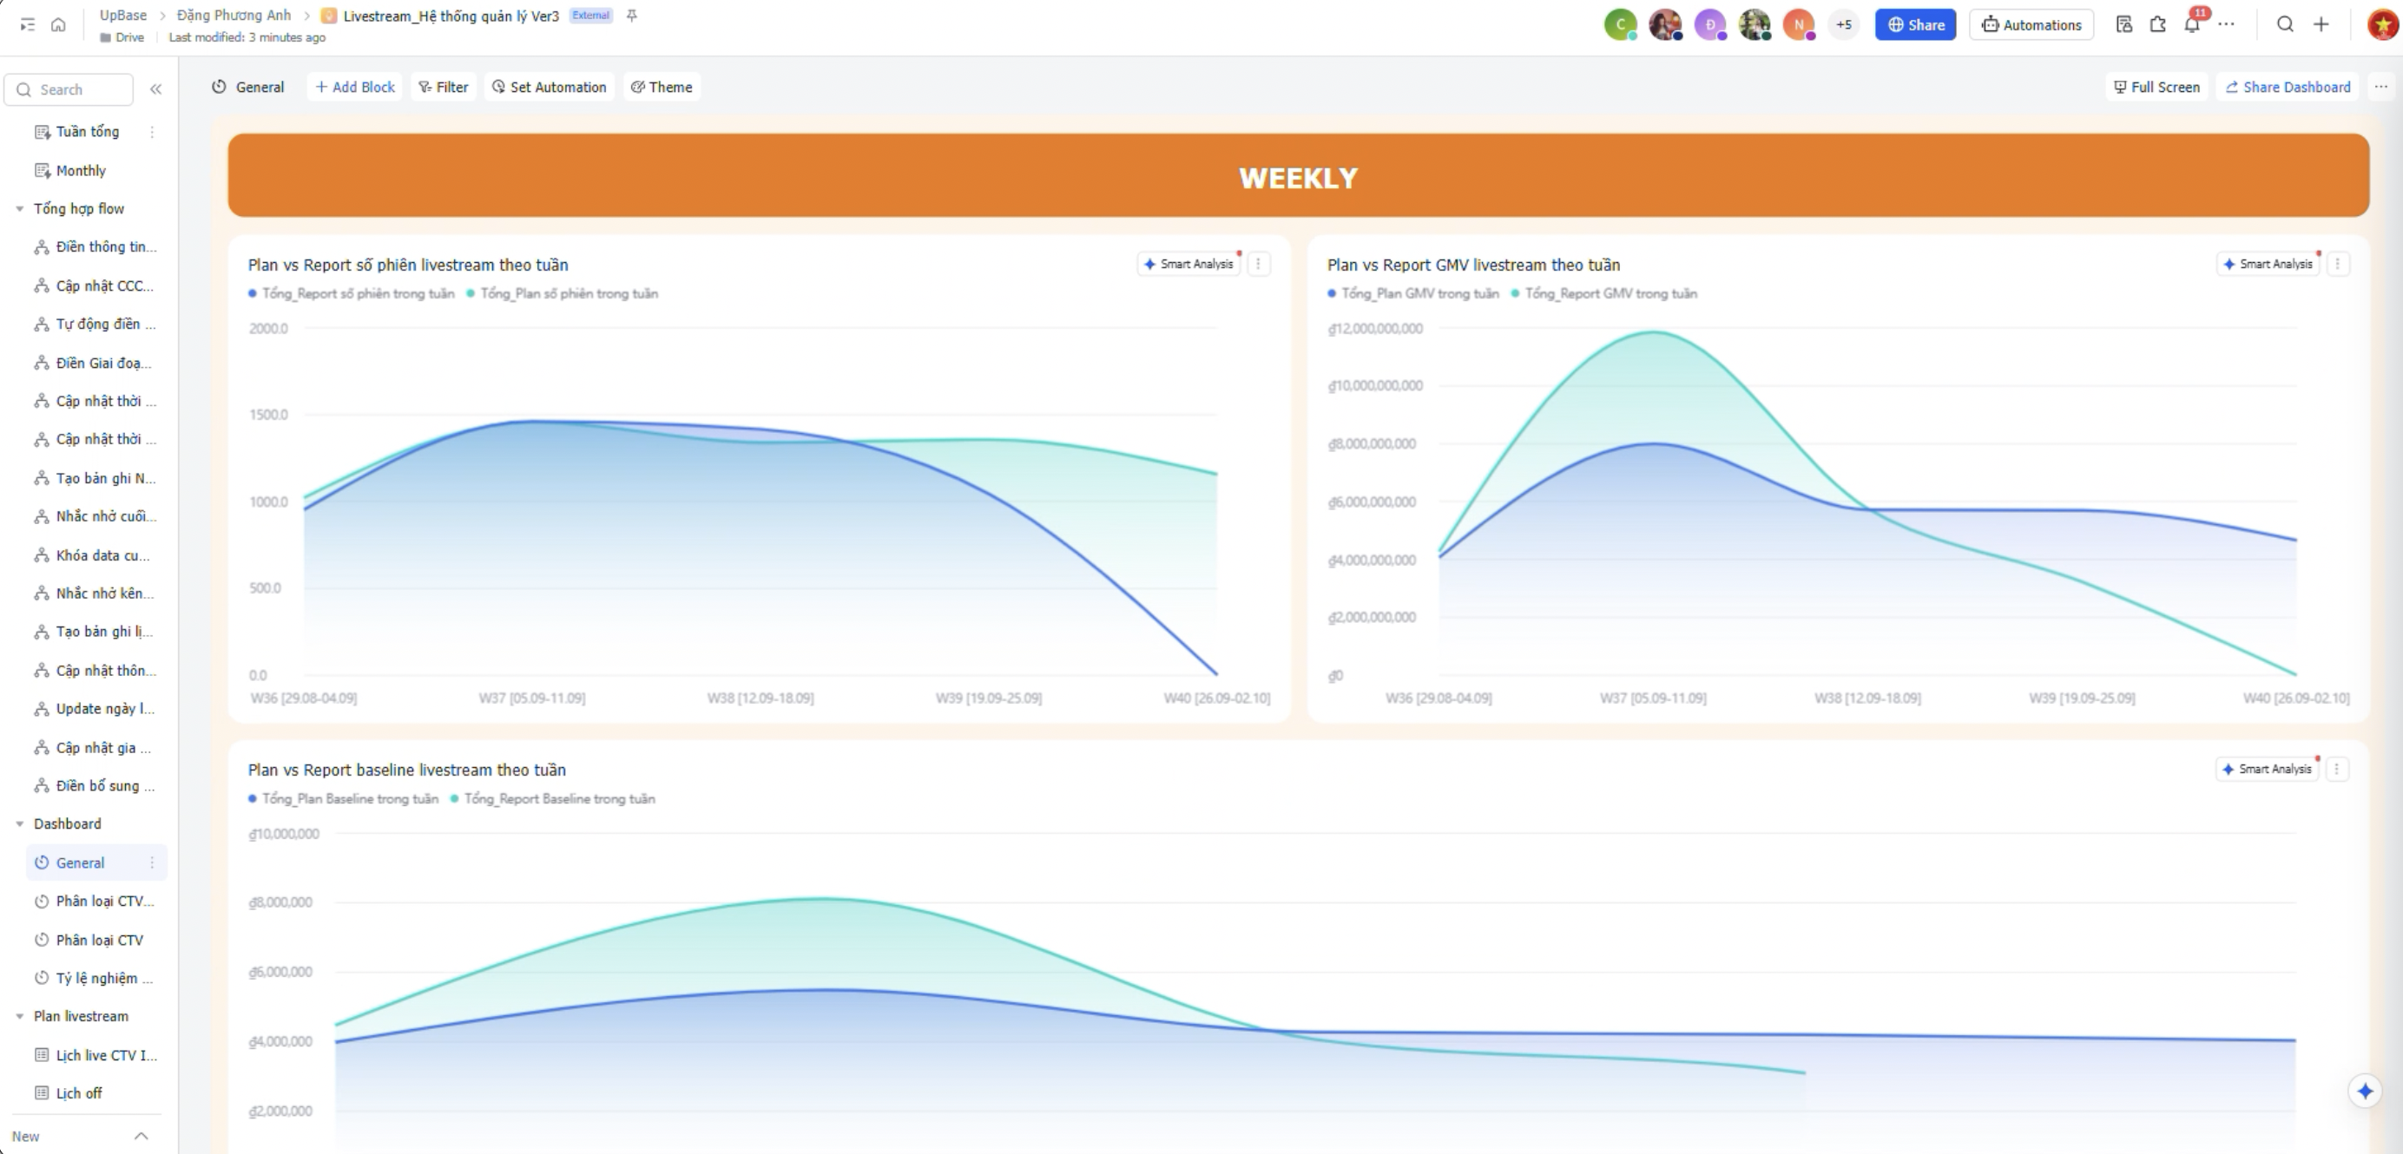Image resolution: width=2403 pixels, height=1154 pixels.
Task: Collapse the Dashboard section in the sidebar
Action: click(20, 824)
